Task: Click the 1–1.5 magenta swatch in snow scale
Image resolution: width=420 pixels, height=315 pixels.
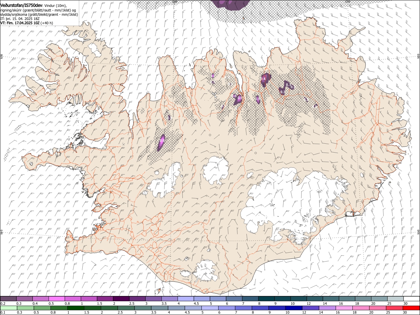Action: (89, 299)
